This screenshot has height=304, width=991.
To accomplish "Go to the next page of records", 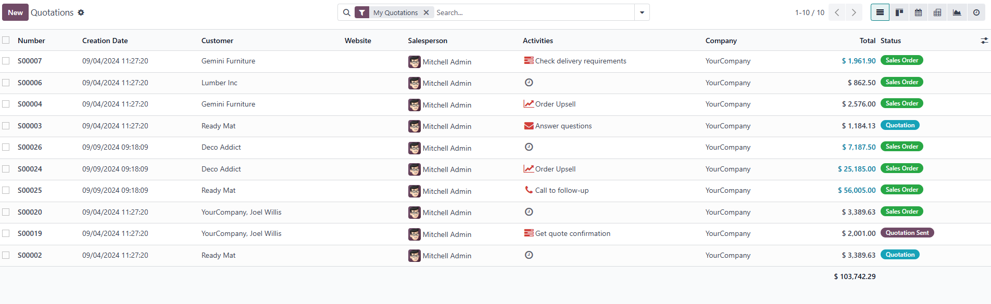I will (x=854, y=12).
